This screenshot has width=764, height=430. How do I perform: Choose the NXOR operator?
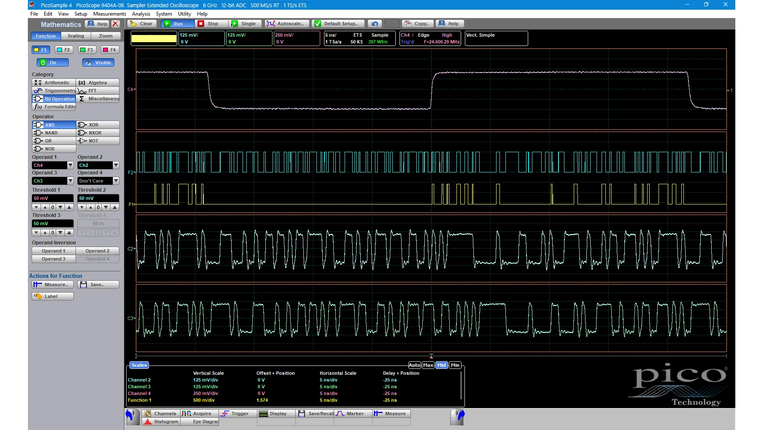click(x=98, y=133)
